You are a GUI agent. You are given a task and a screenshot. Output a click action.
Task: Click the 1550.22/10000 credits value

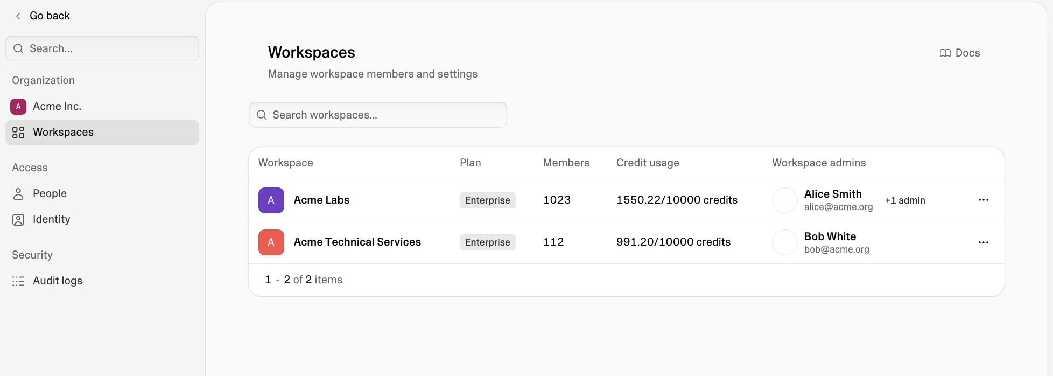(x=677, y=200)
